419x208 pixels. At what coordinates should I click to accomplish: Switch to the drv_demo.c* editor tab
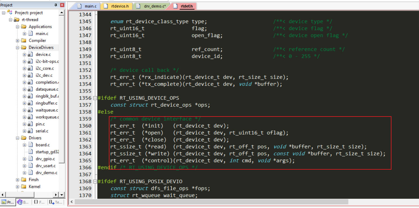click(151, 6)
